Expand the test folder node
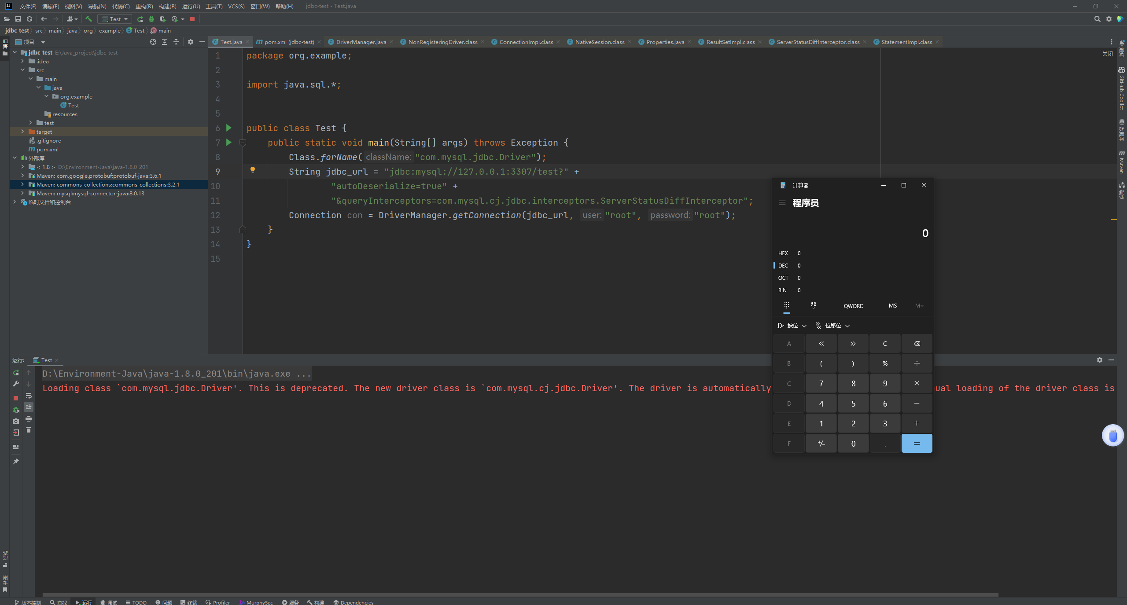The width and height of the screenshot is (1127, 605). click(x=30, y=123)
